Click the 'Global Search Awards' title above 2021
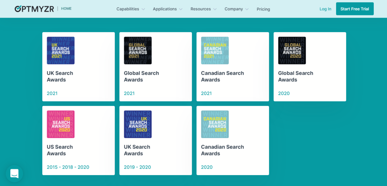This screenshot has height=186, width=387. coord(141,77)
